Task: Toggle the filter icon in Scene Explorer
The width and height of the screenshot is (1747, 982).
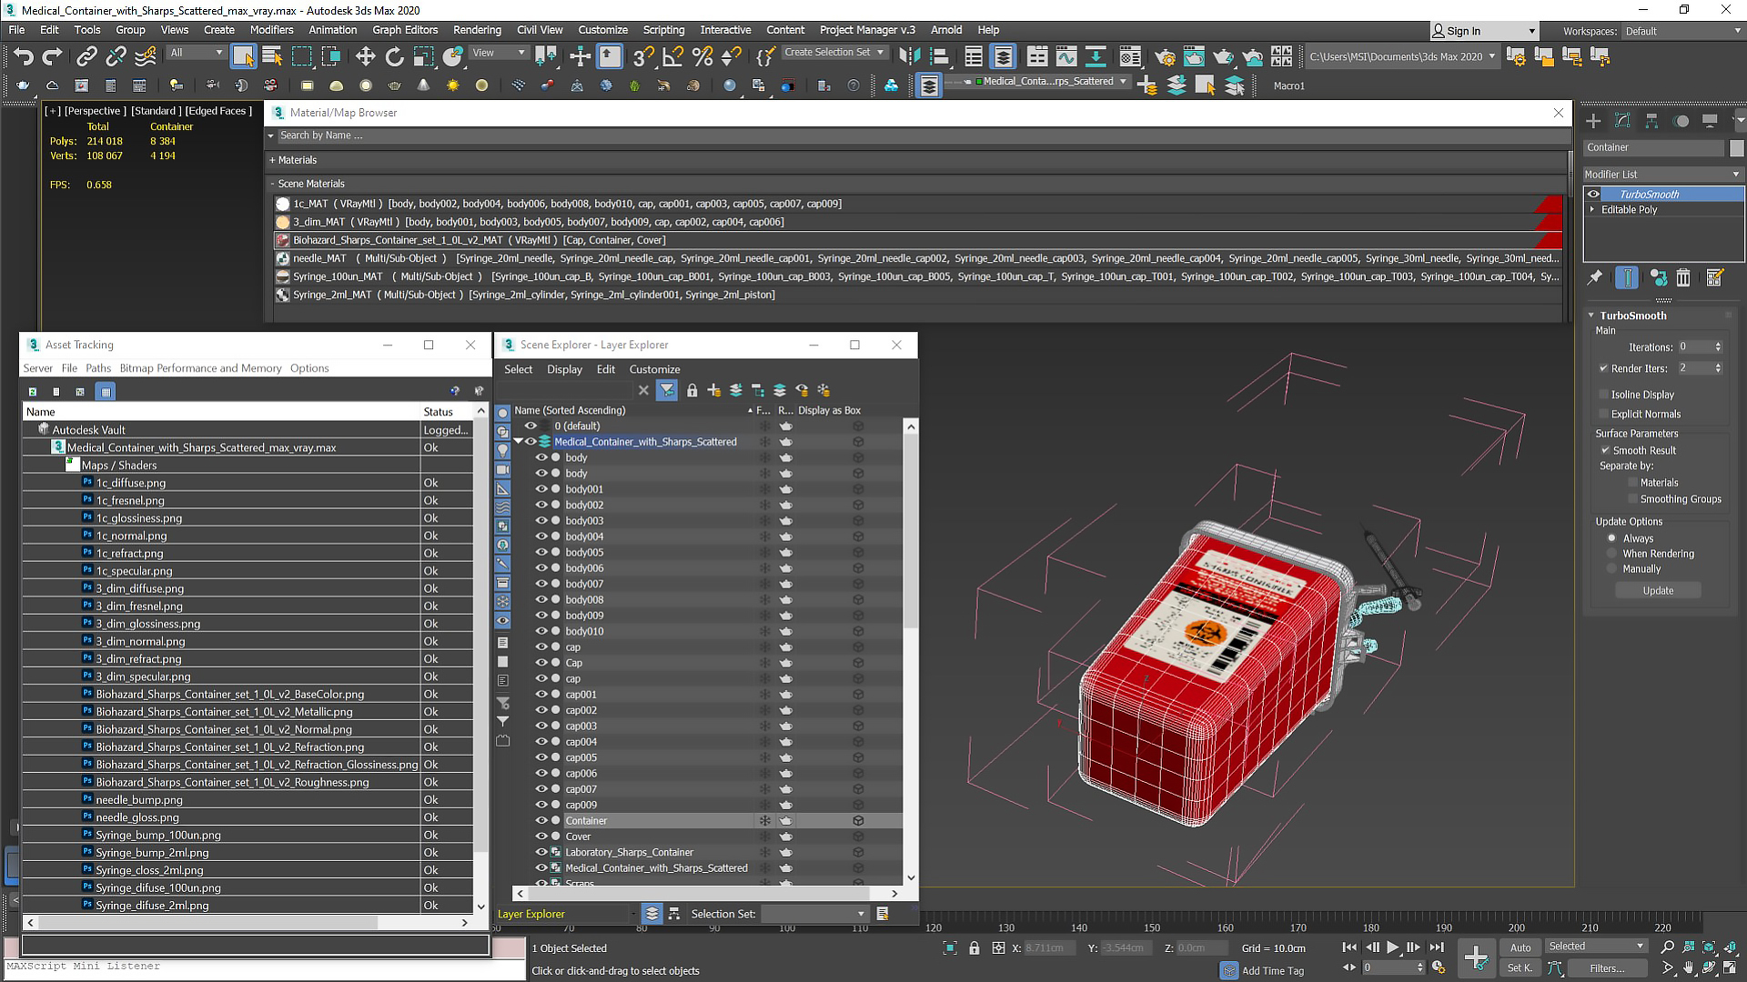Action: click(667, 390)
